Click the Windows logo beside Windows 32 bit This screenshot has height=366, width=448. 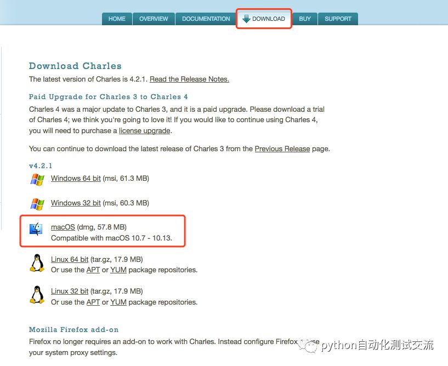(37, 204)
